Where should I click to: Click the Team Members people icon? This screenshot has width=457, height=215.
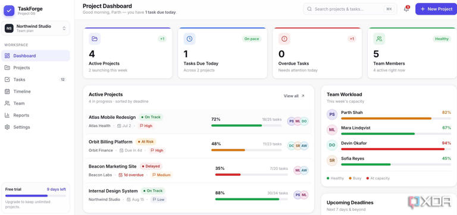click(x=379, y=39)
